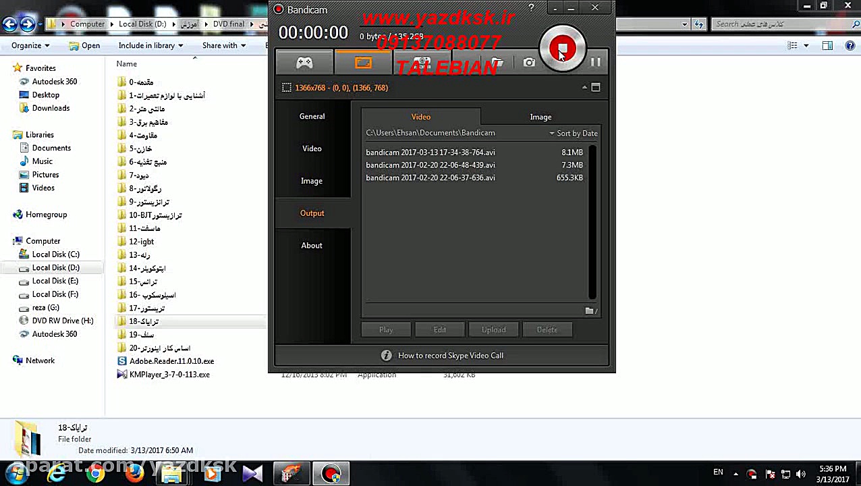Open Include in library dropdown

(x=151, y=45)
